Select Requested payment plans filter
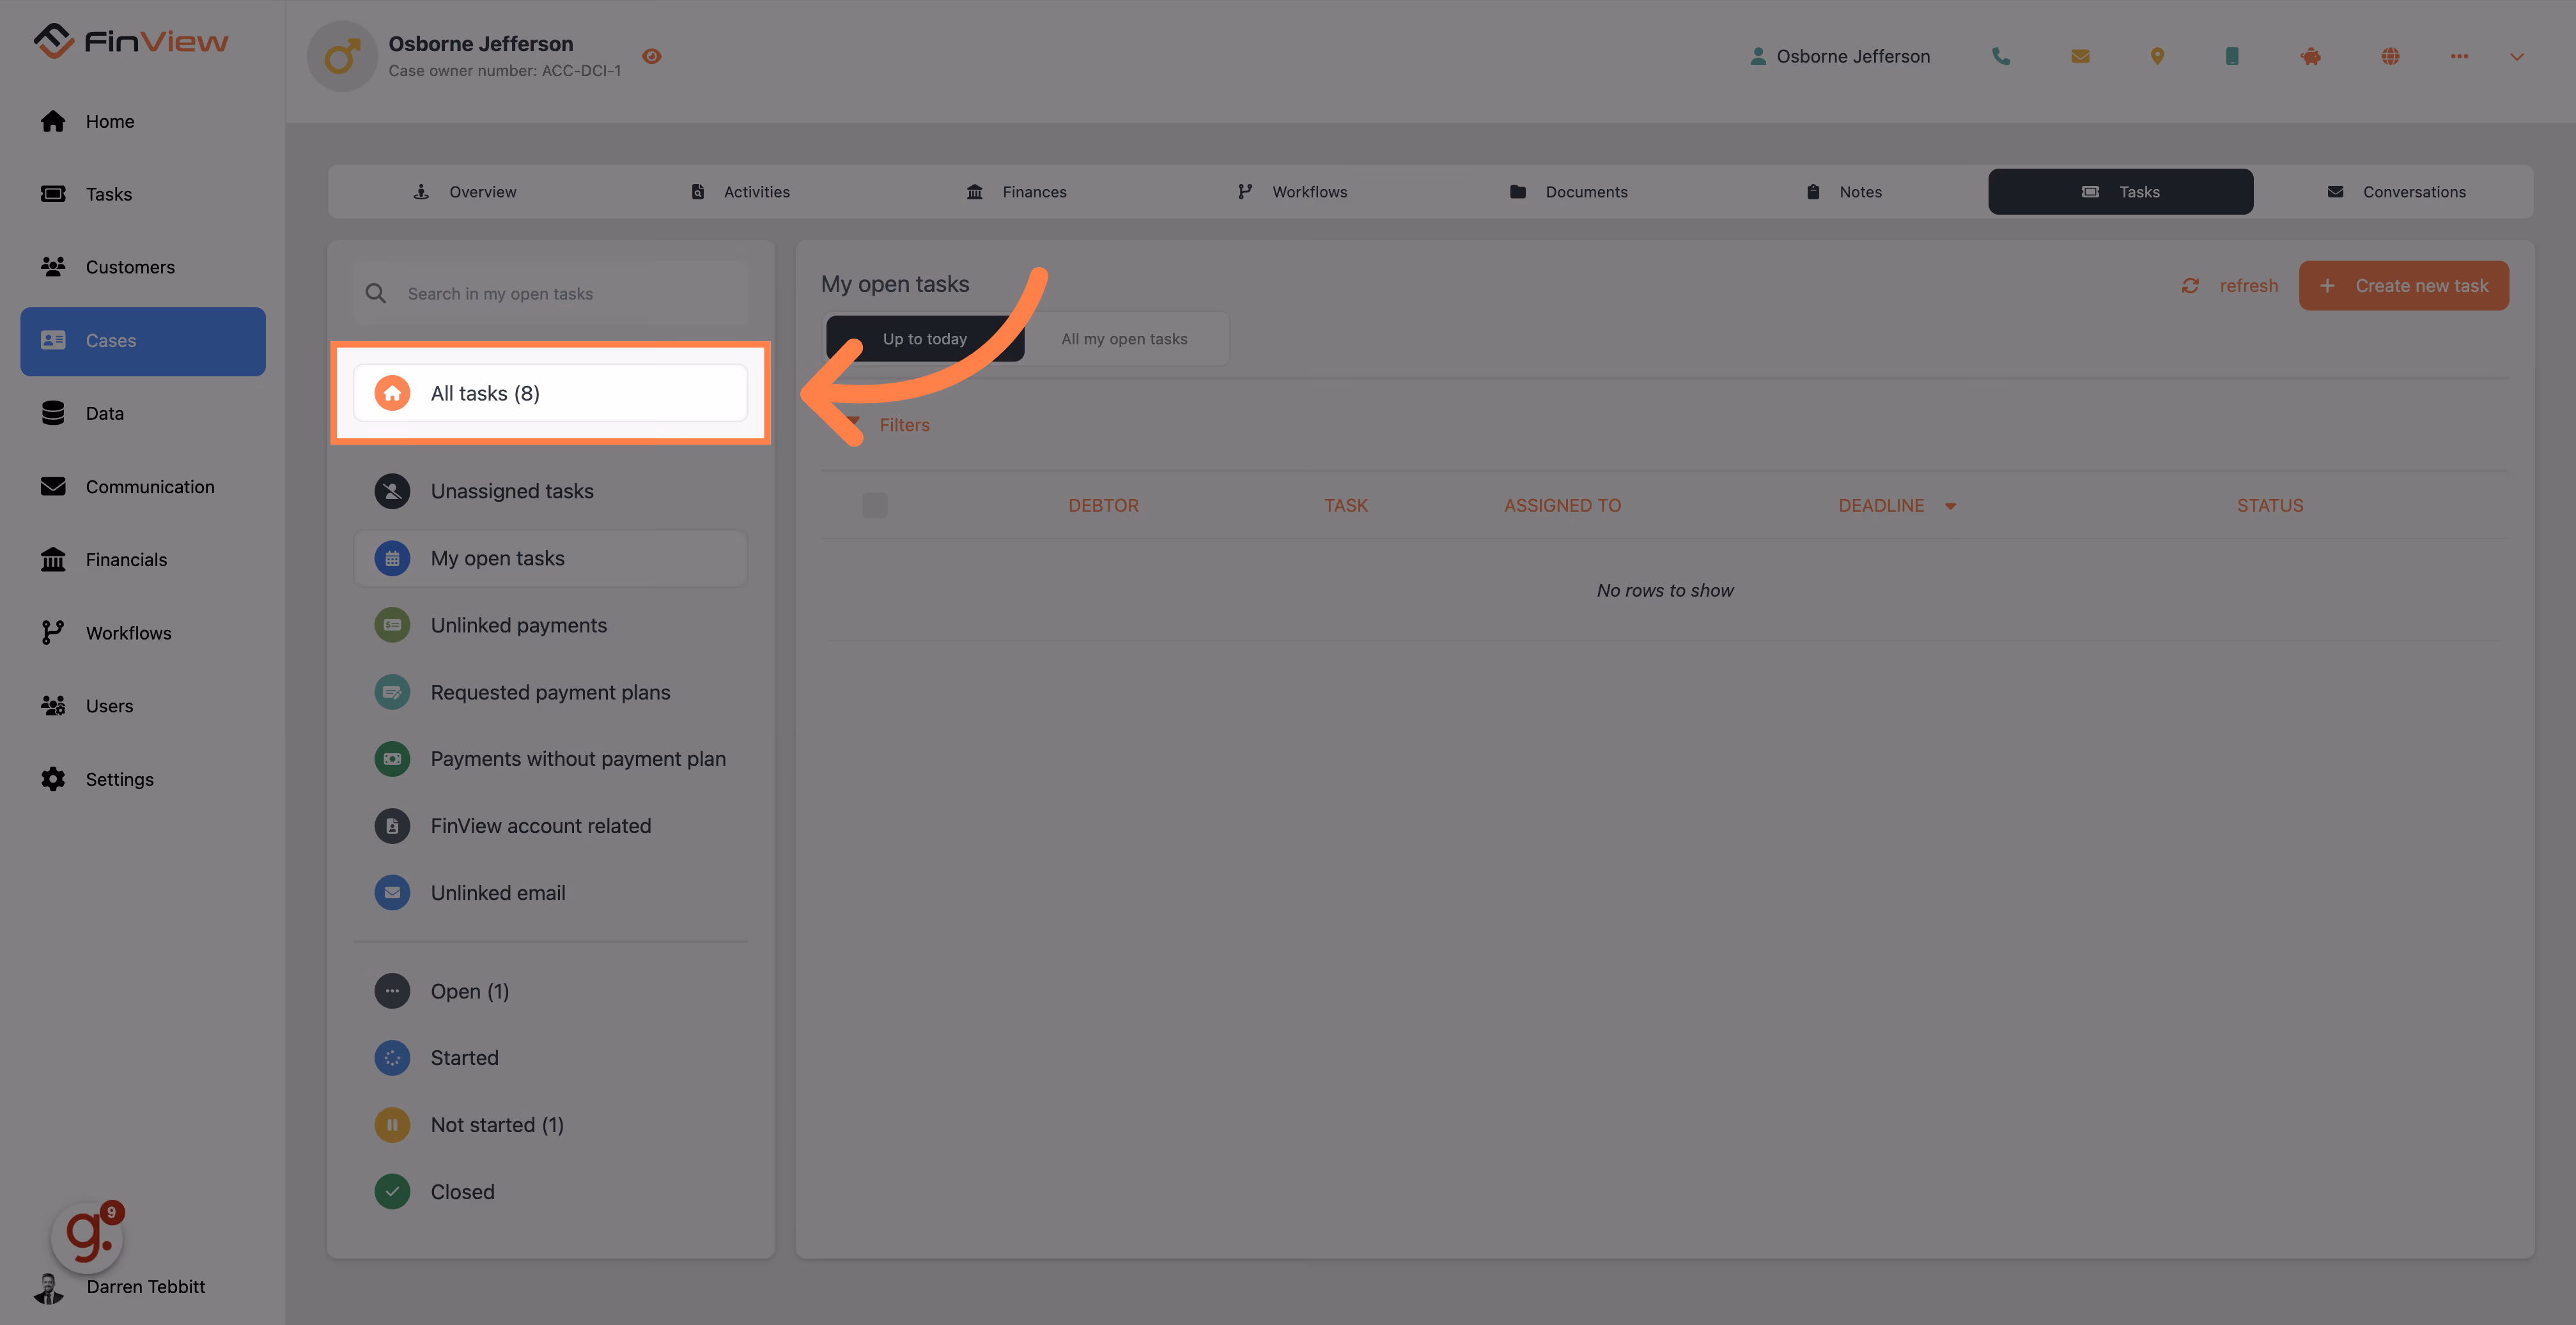Viewport: 2576px width, 1325px height. 551,693
